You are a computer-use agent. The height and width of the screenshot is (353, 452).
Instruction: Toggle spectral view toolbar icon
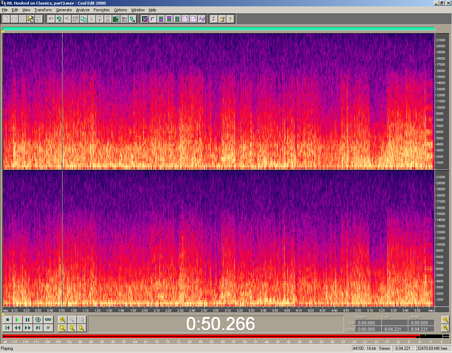(145, 19)
